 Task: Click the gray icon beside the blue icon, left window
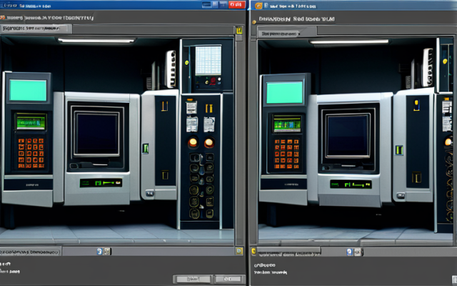pos(107,251)
